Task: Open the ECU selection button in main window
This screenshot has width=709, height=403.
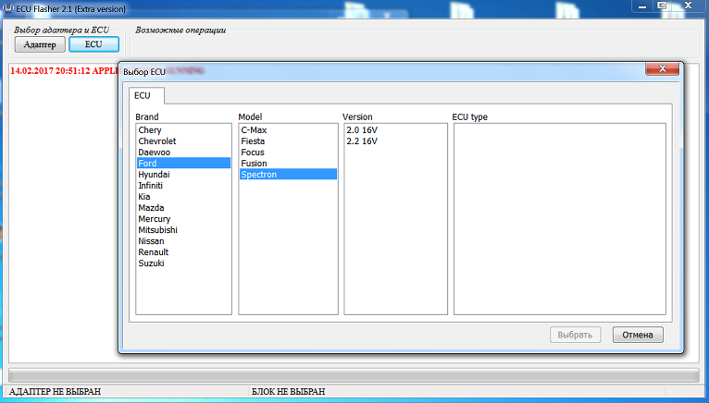Action: coord(93,44)
